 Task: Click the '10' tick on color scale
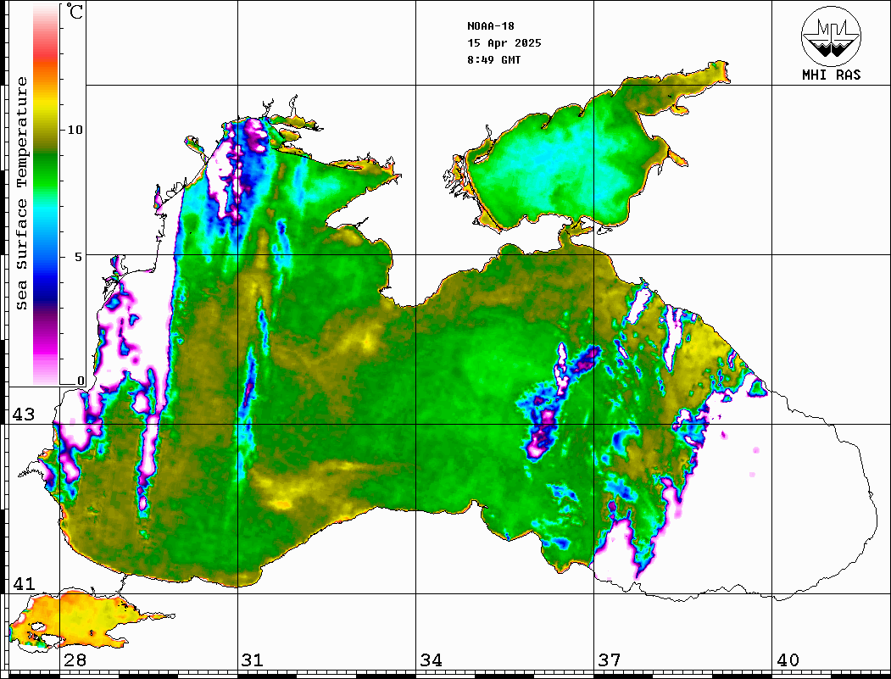[x=75, y=130]
